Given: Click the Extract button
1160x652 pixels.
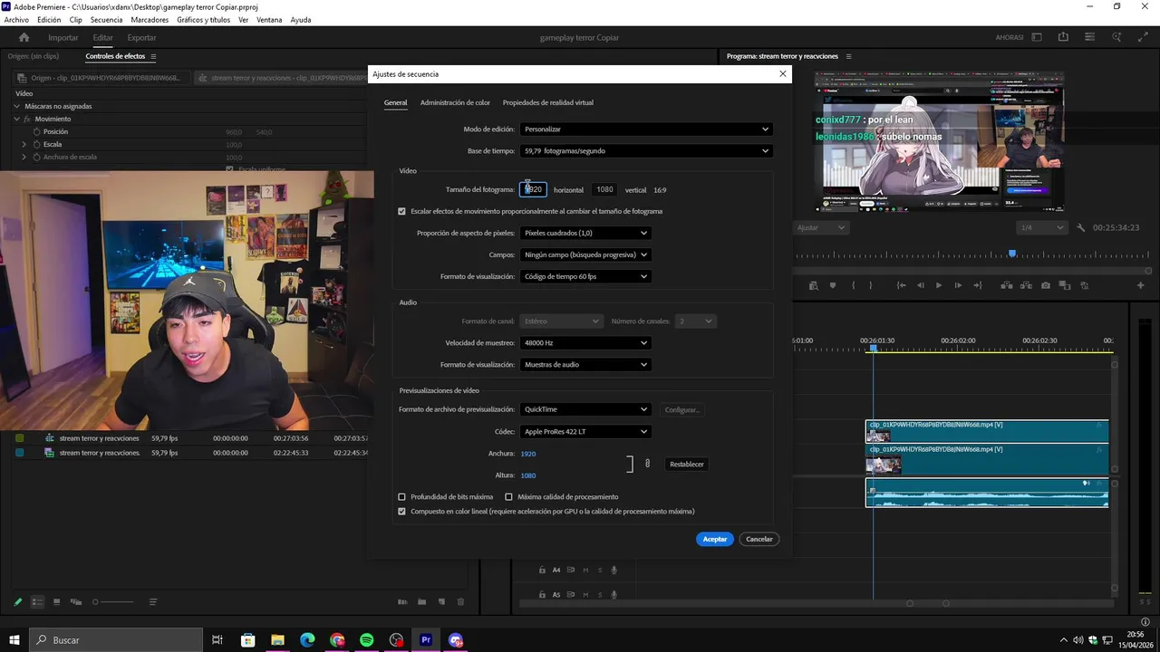Looking at the screenshot, I should 1026,285.
